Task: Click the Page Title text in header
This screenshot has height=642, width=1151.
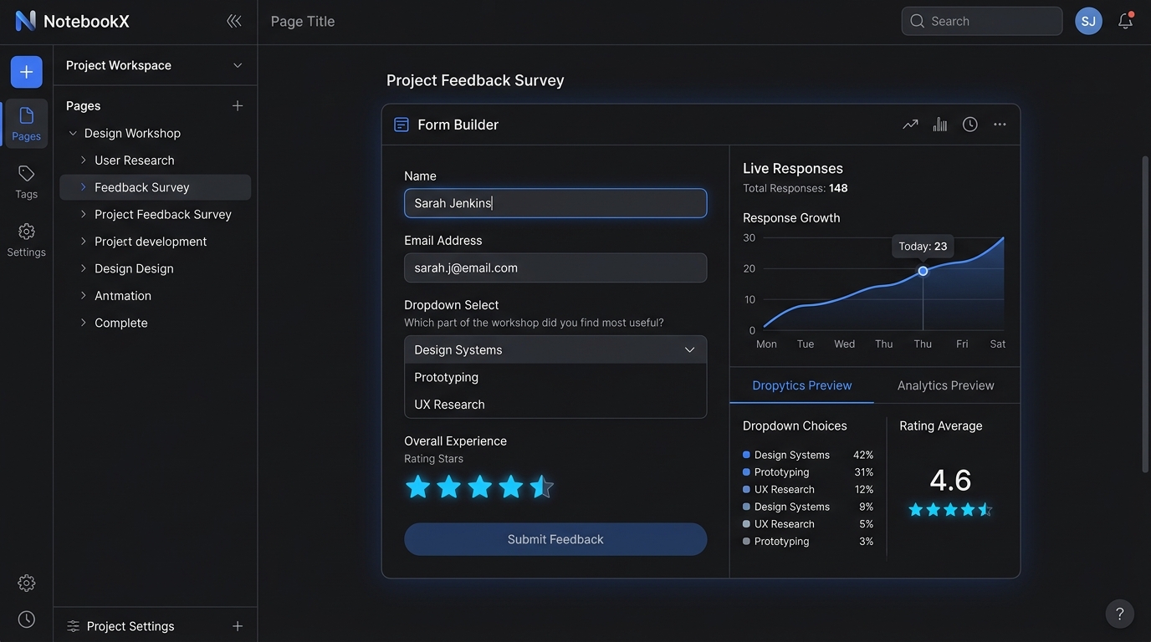Action: (303, 21)
